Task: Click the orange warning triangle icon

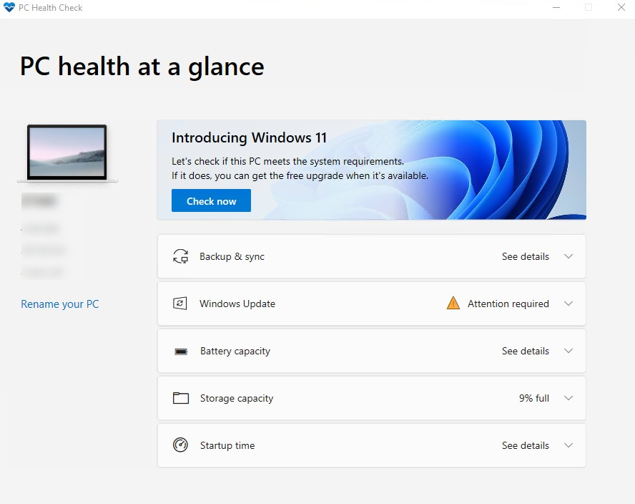Action: tap(453, 303)
